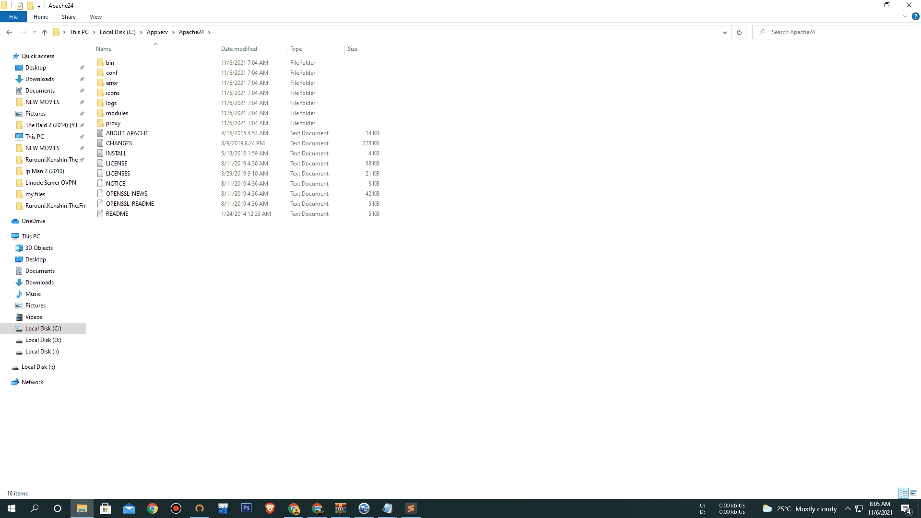Unpin Documents from Quick access
The image size is (921, 518).
point(82,91)
